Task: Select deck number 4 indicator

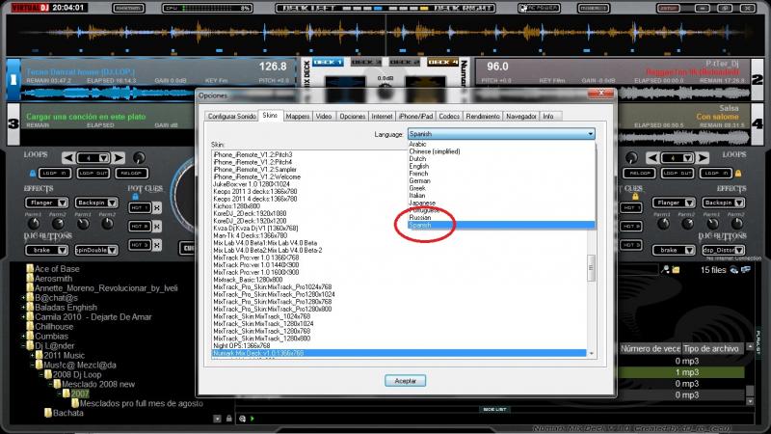Action: [x=758, y=124]
